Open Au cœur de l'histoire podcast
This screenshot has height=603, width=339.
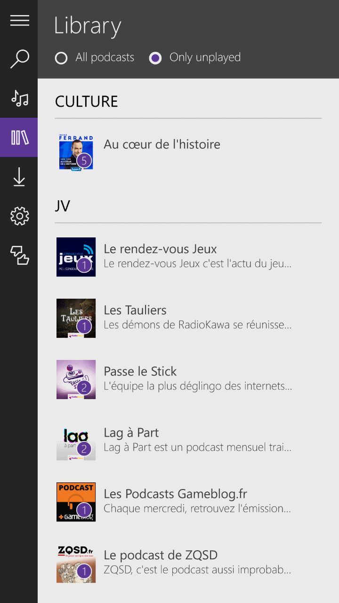[162, 144]
